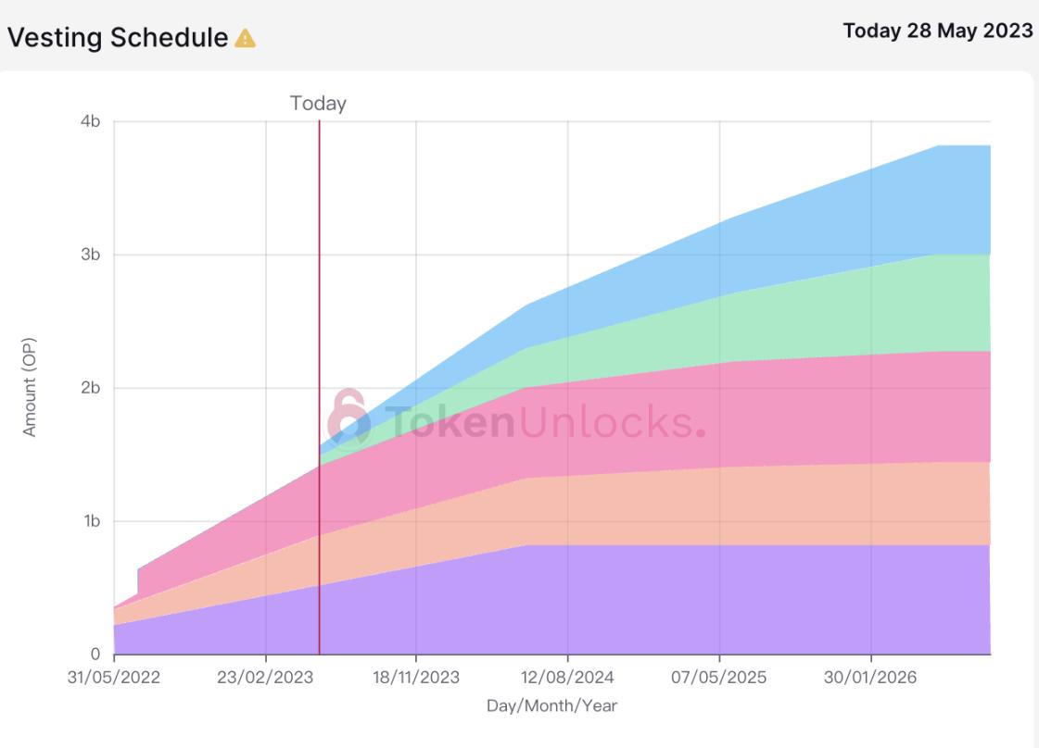The height and width of the screenshot is (748, 1039).
Task: Click the Amount (OP) y-axis title
Action: 30,387
